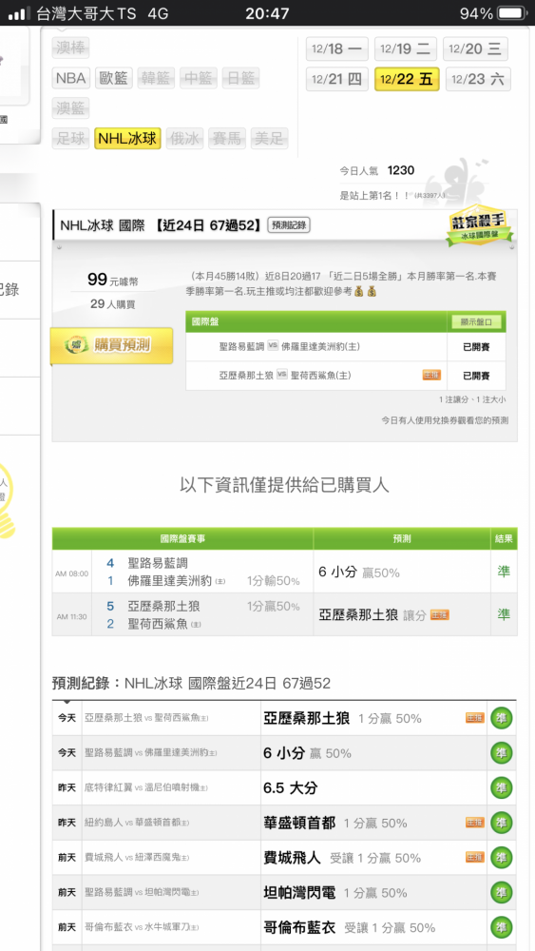Select the 澳籃 sport filter
Viewport: 535px width, 951px height.
(71, 108)
